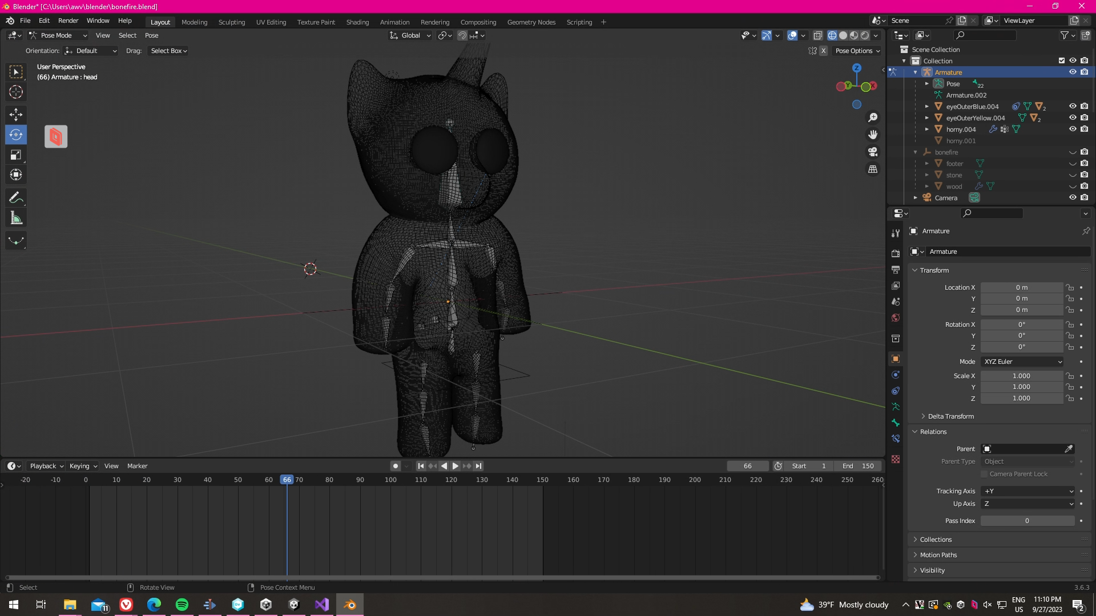The height and width of the screenshot is (616, 1096).
Task: Select the 3D Cursor tool
Action: [15, 92]
